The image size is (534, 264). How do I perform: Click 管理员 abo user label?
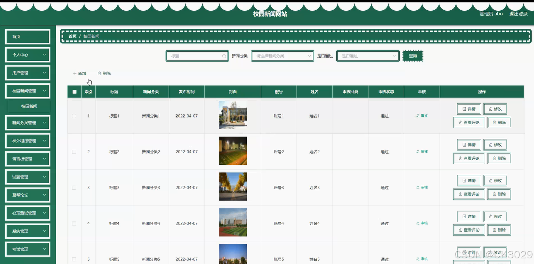click(x=491, y=14)
